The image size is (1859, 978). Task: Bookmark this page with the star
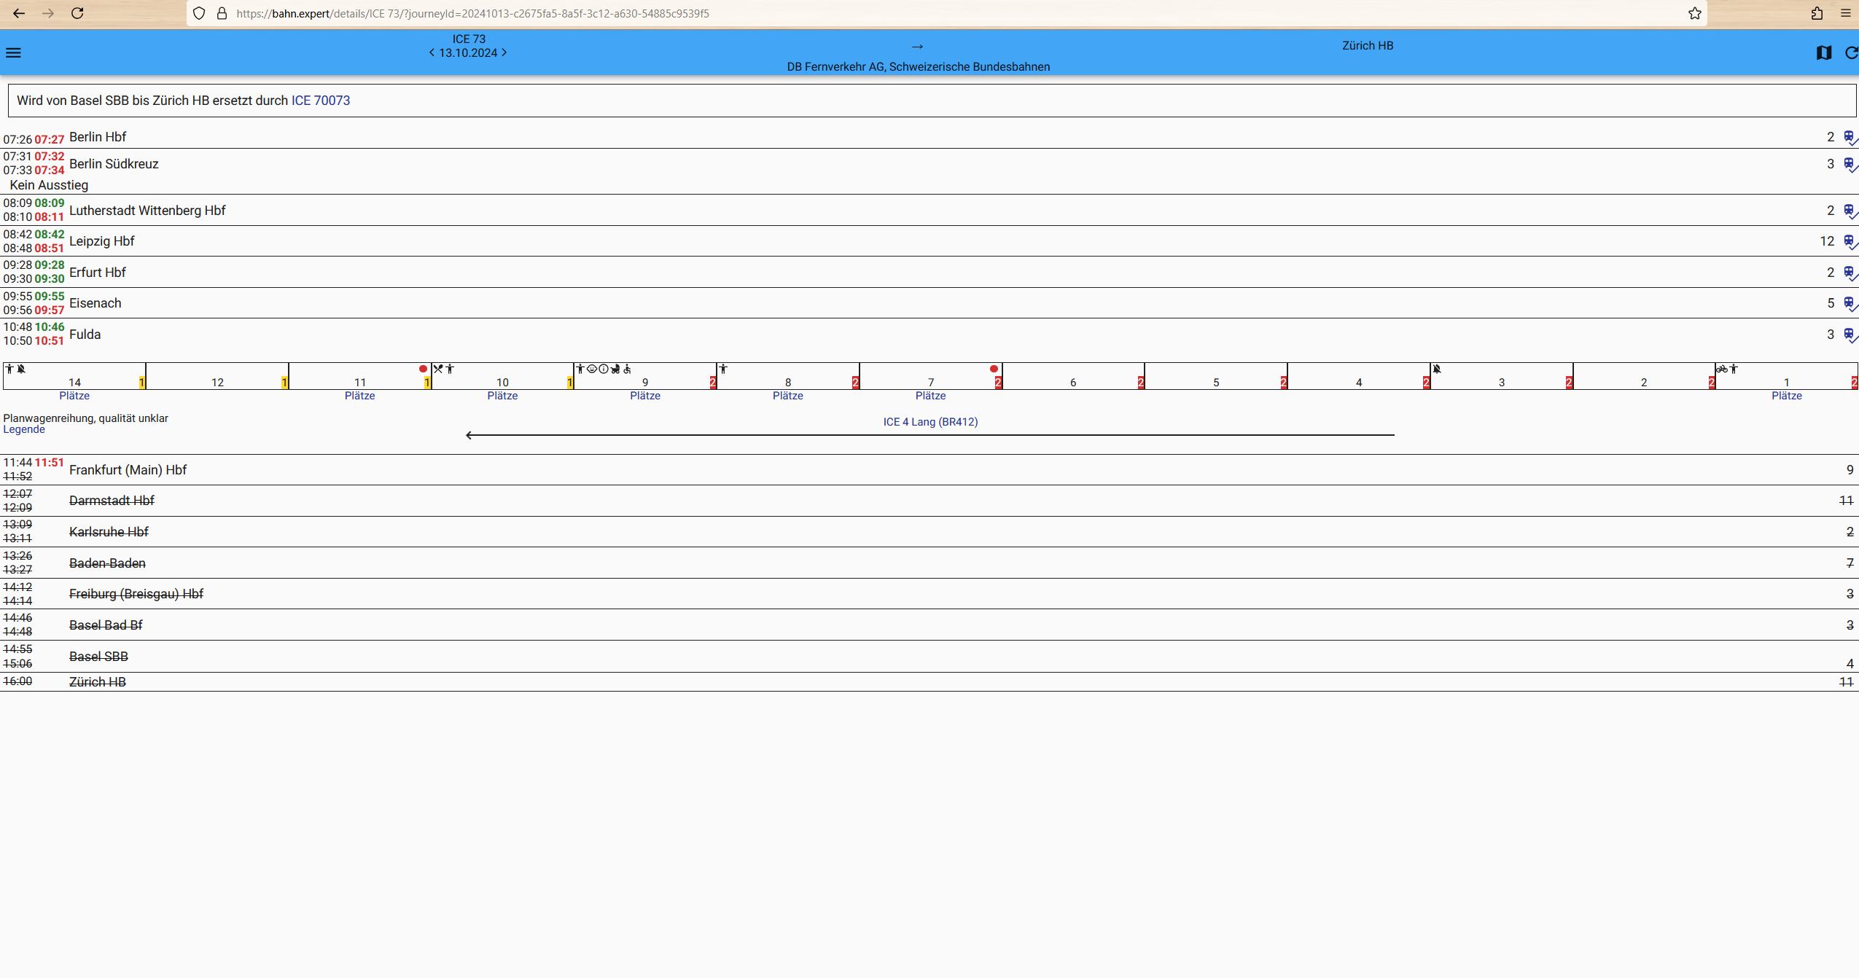(x=1695, y=13)
